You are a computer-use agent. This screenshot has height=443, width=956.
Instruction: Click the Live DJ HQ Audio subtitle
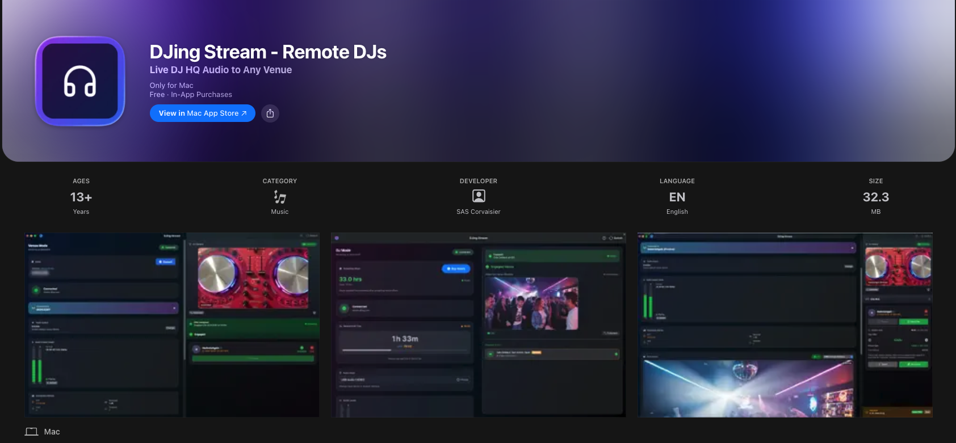pyautogui.click(x=221, y=70)
